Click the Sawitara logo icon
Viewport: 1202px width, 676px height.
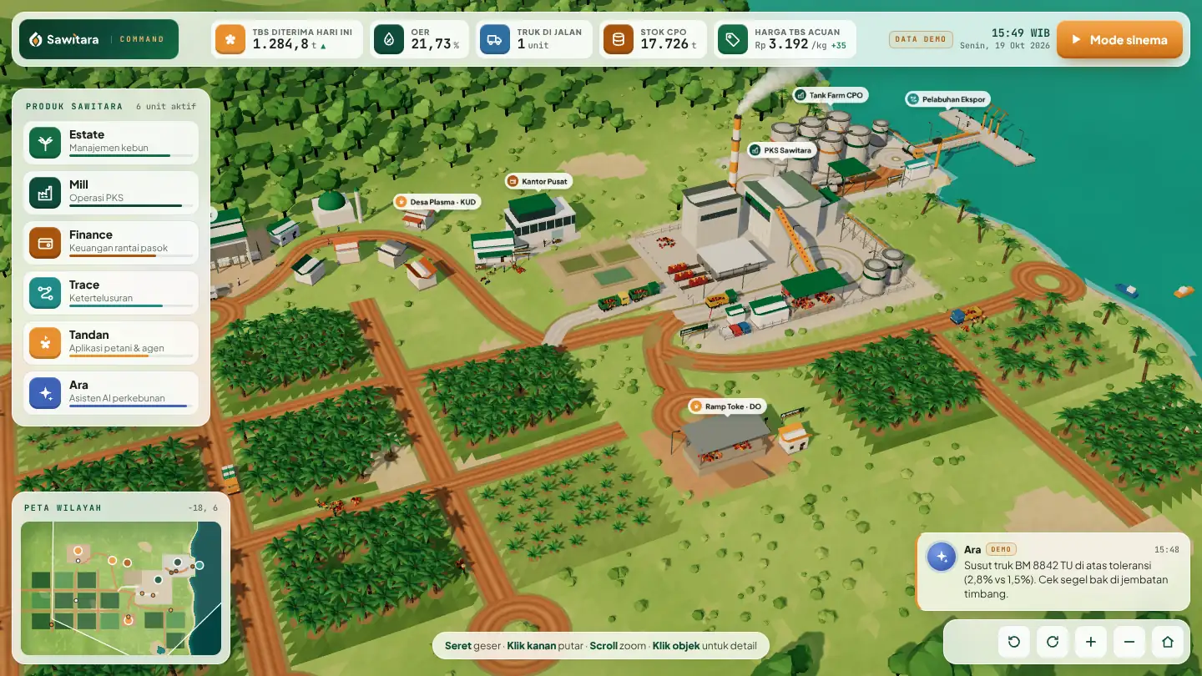tap(35, 39)
